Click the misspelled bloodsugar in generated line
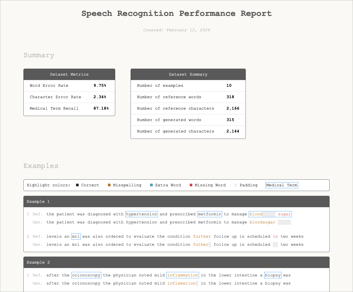This screenshot has width=353, height=292. pos(262,222)
